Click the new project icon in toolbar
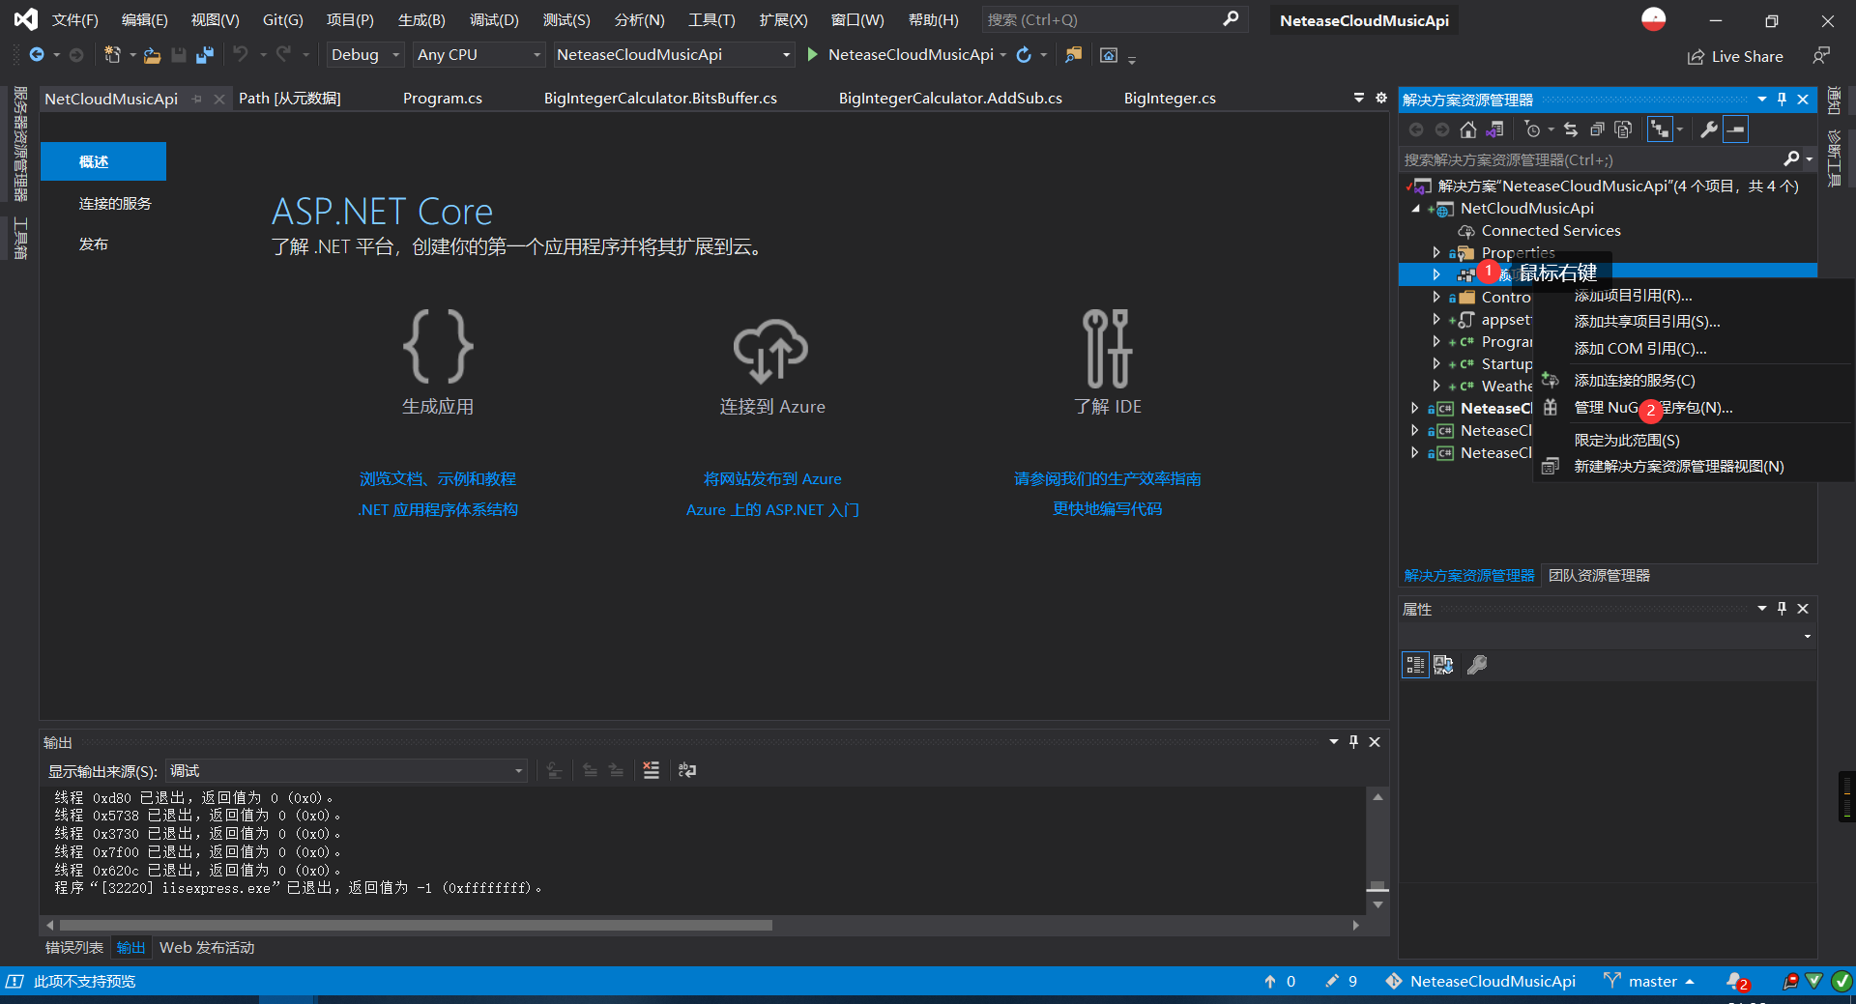Image resolution: width=1856 pixels, height=1004 pixels. [112, 55]
